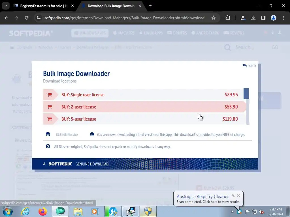290x217 pixels.
Task: Click the $29.95 price text
Action: coord(231,95)
